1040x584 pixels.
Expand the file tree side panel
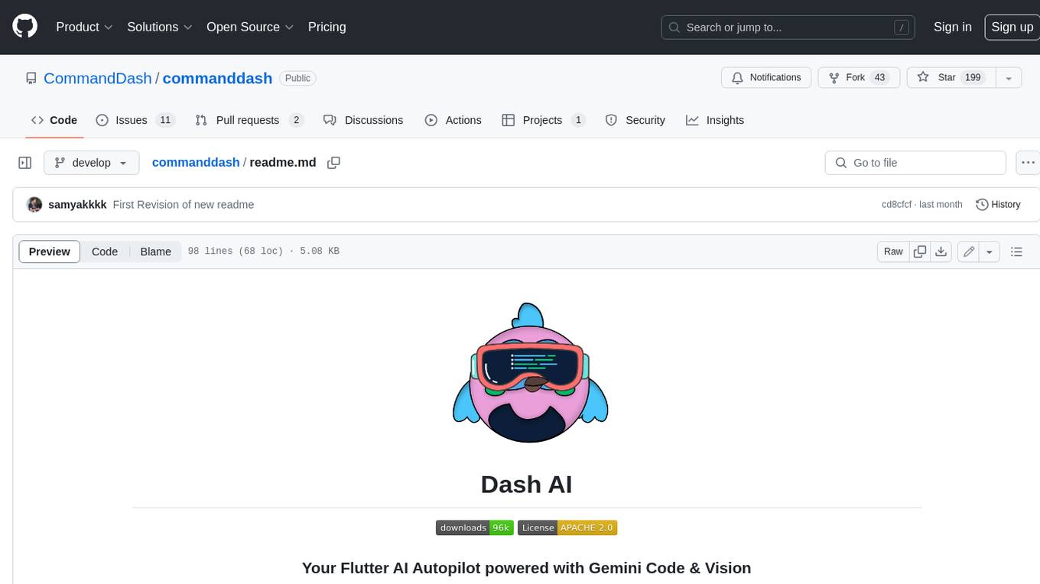pos(25,163)
